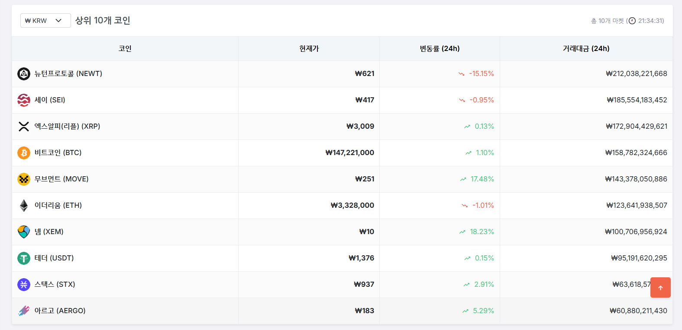Click the ₩185,554,183,452 volume value
The width and height of the screenshot is (682, 330).
[x=637, y=100]
